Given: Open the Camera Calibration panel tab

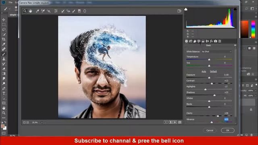Looking at the screenshot, I should pos(216,41).
